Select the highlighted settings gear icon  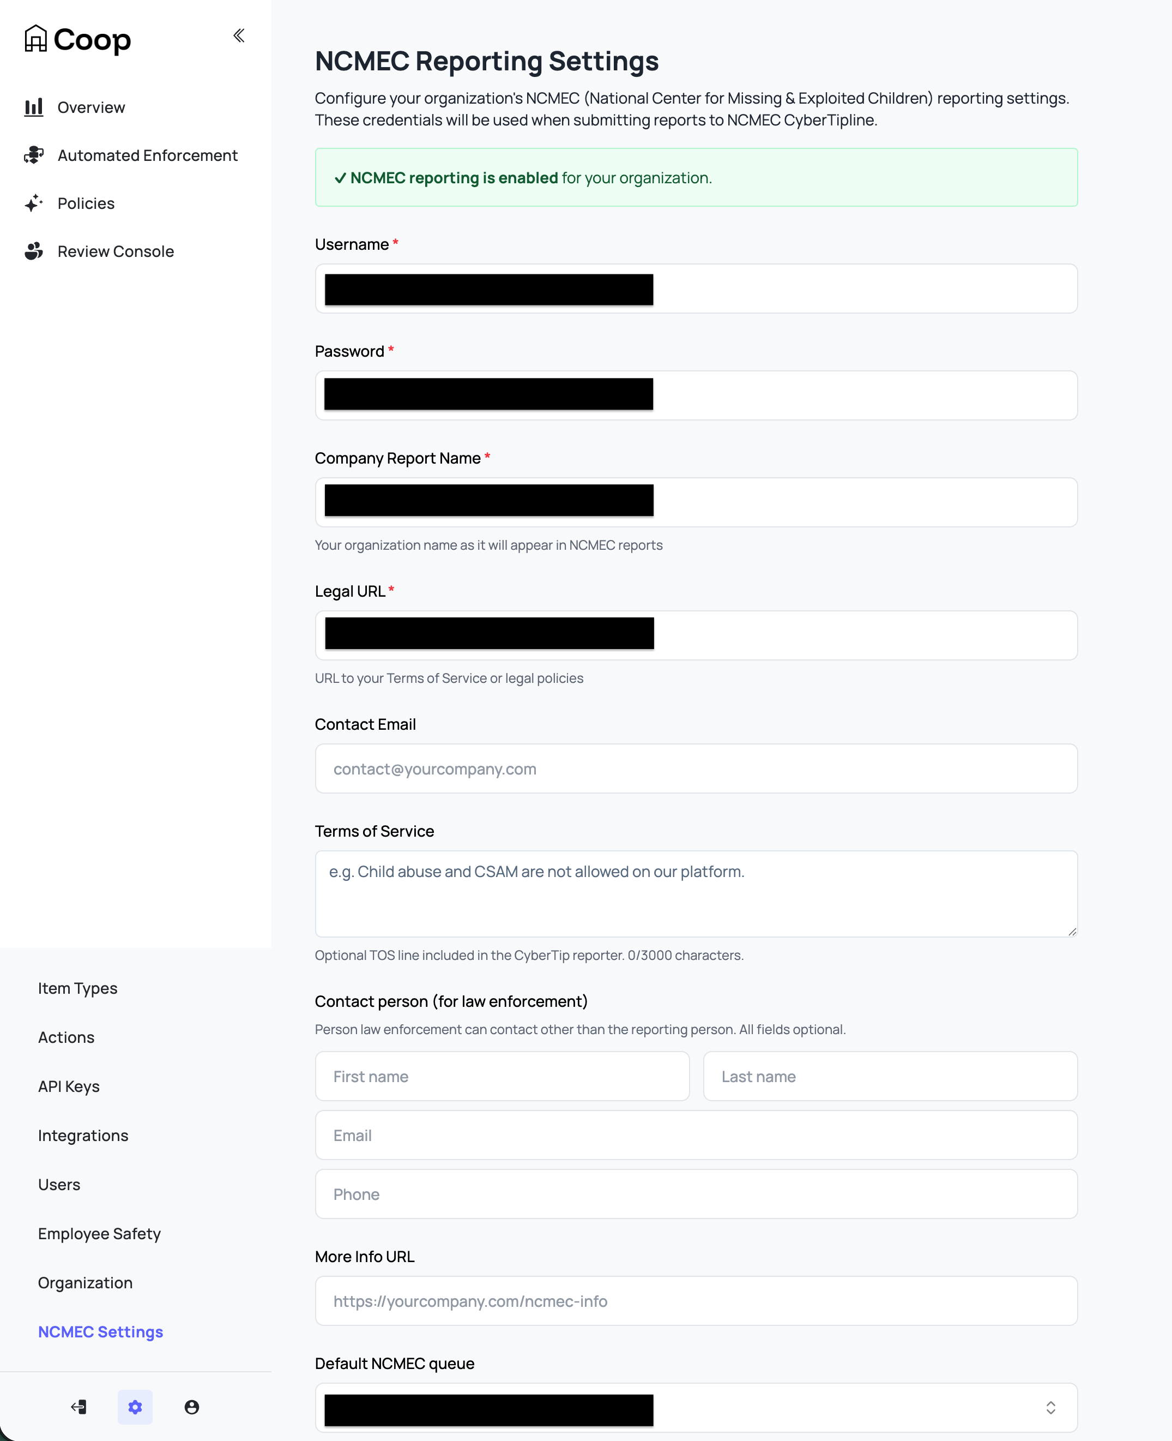tap(135, 1407)
